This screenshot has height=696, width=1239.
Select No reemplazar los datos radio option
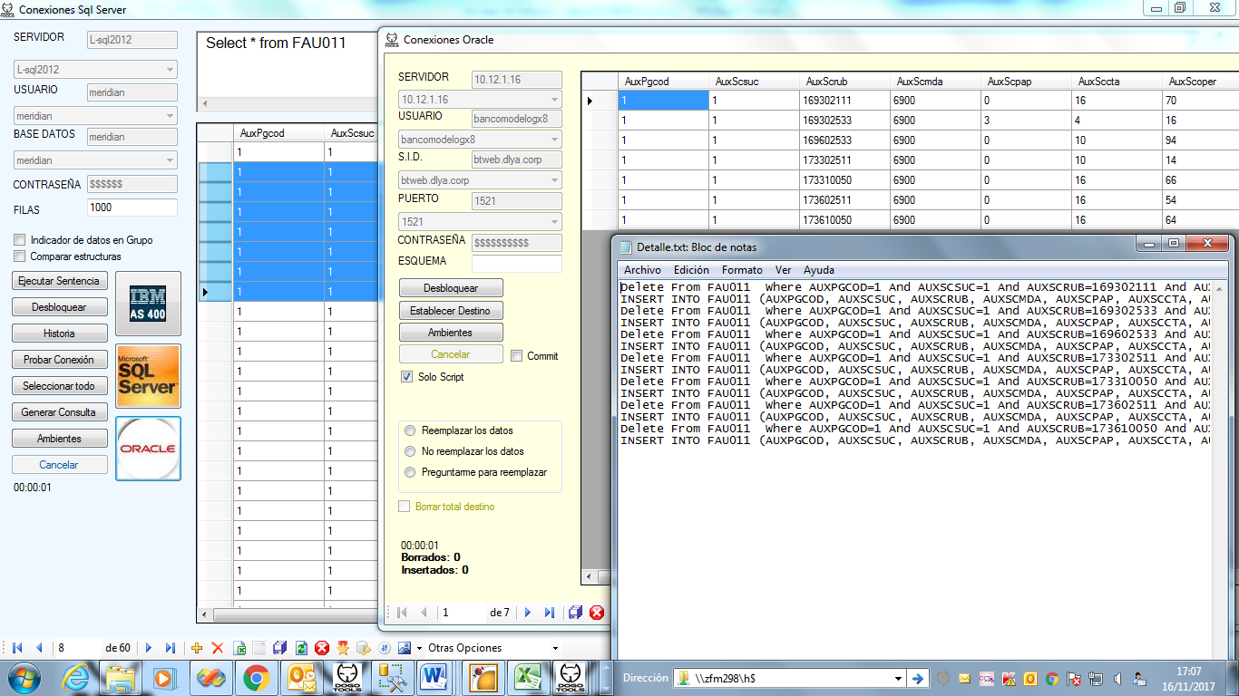411,451
